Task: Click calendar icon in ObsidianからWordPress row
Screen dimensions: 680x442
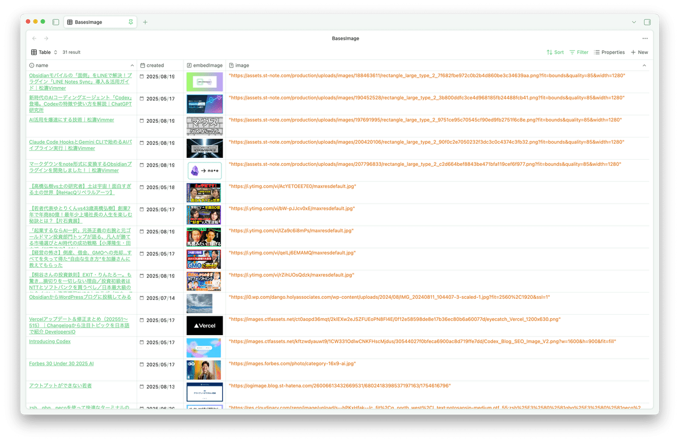Action: [x=142, y=298]
